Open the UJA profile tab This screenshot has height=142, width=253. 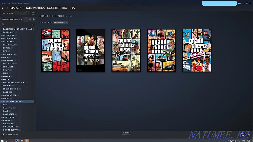coord(72,8)
